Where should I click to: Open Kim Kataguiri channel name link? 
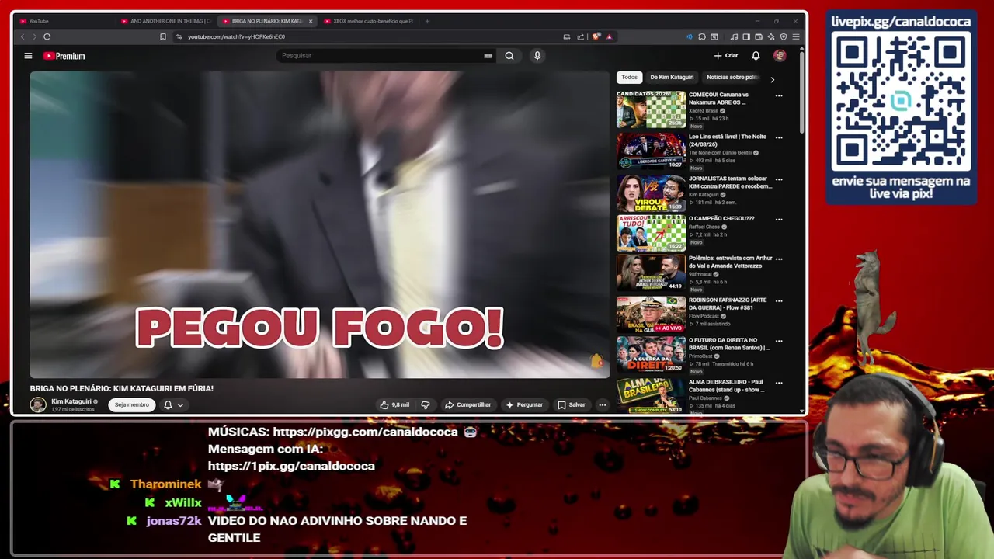coord(71,401)
